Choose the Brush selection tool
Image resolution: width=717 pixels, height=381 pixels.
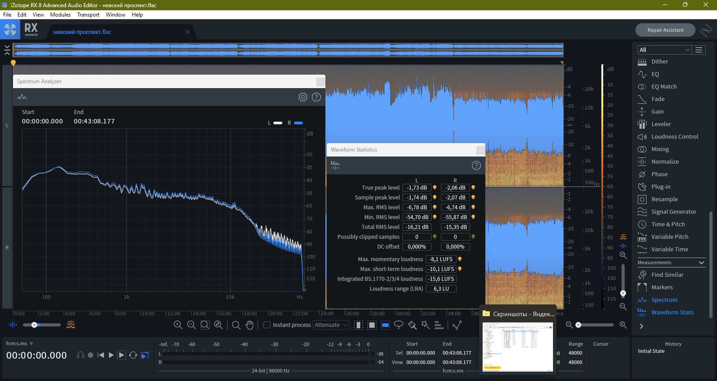[412, 325]
